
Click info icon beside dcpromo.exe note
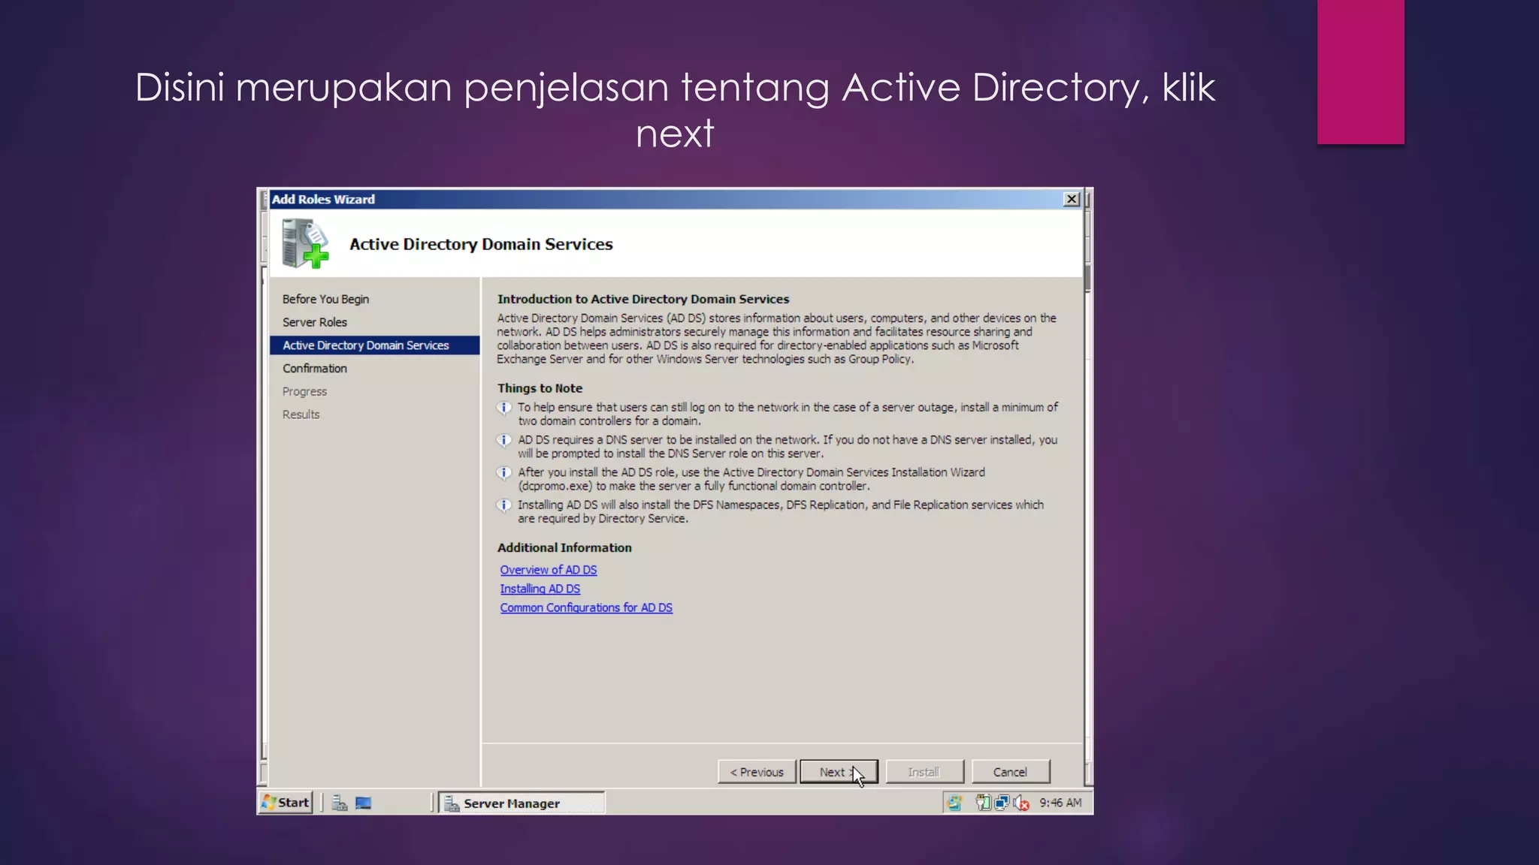pyautogui.click(x=504, y=472)
